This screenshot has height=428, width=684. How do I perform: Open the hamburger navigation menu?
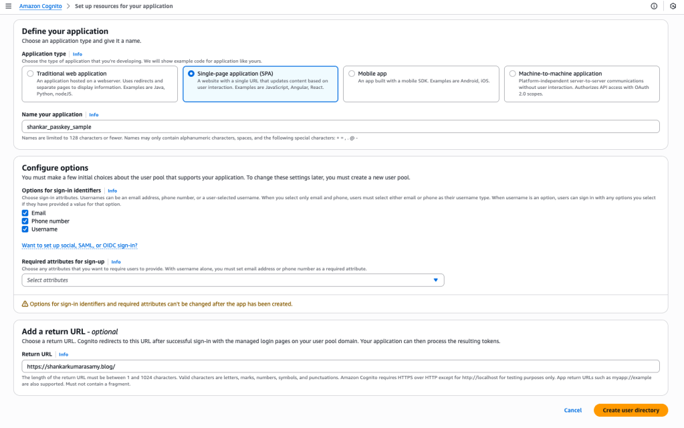click(x=8, y=6)
